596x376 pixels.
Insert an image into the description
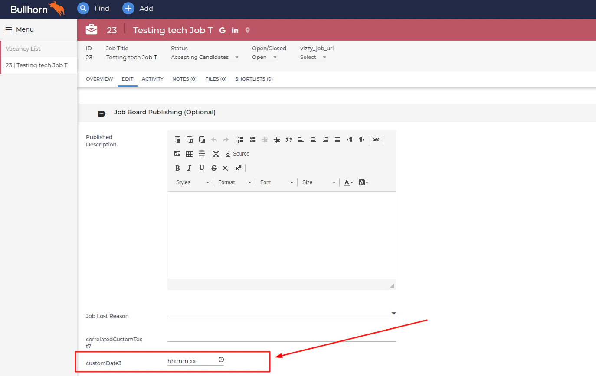(177, 154)
